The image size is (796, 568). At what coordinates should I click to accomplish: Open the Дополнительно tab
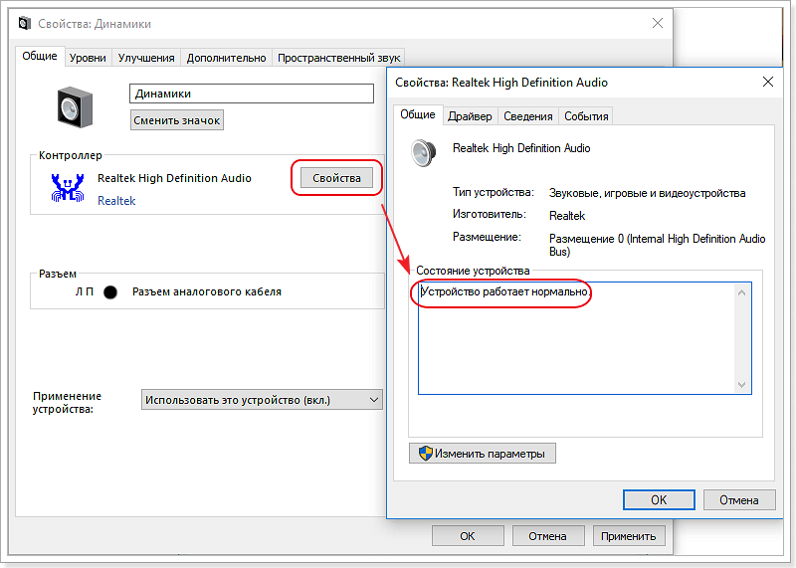[x=227, y=58]
